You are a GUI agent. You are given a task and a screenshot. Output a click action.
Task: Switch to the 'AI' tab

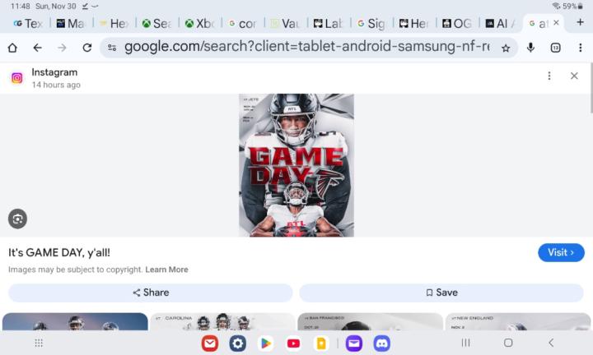pyautogui.click(x=500, y=23)
